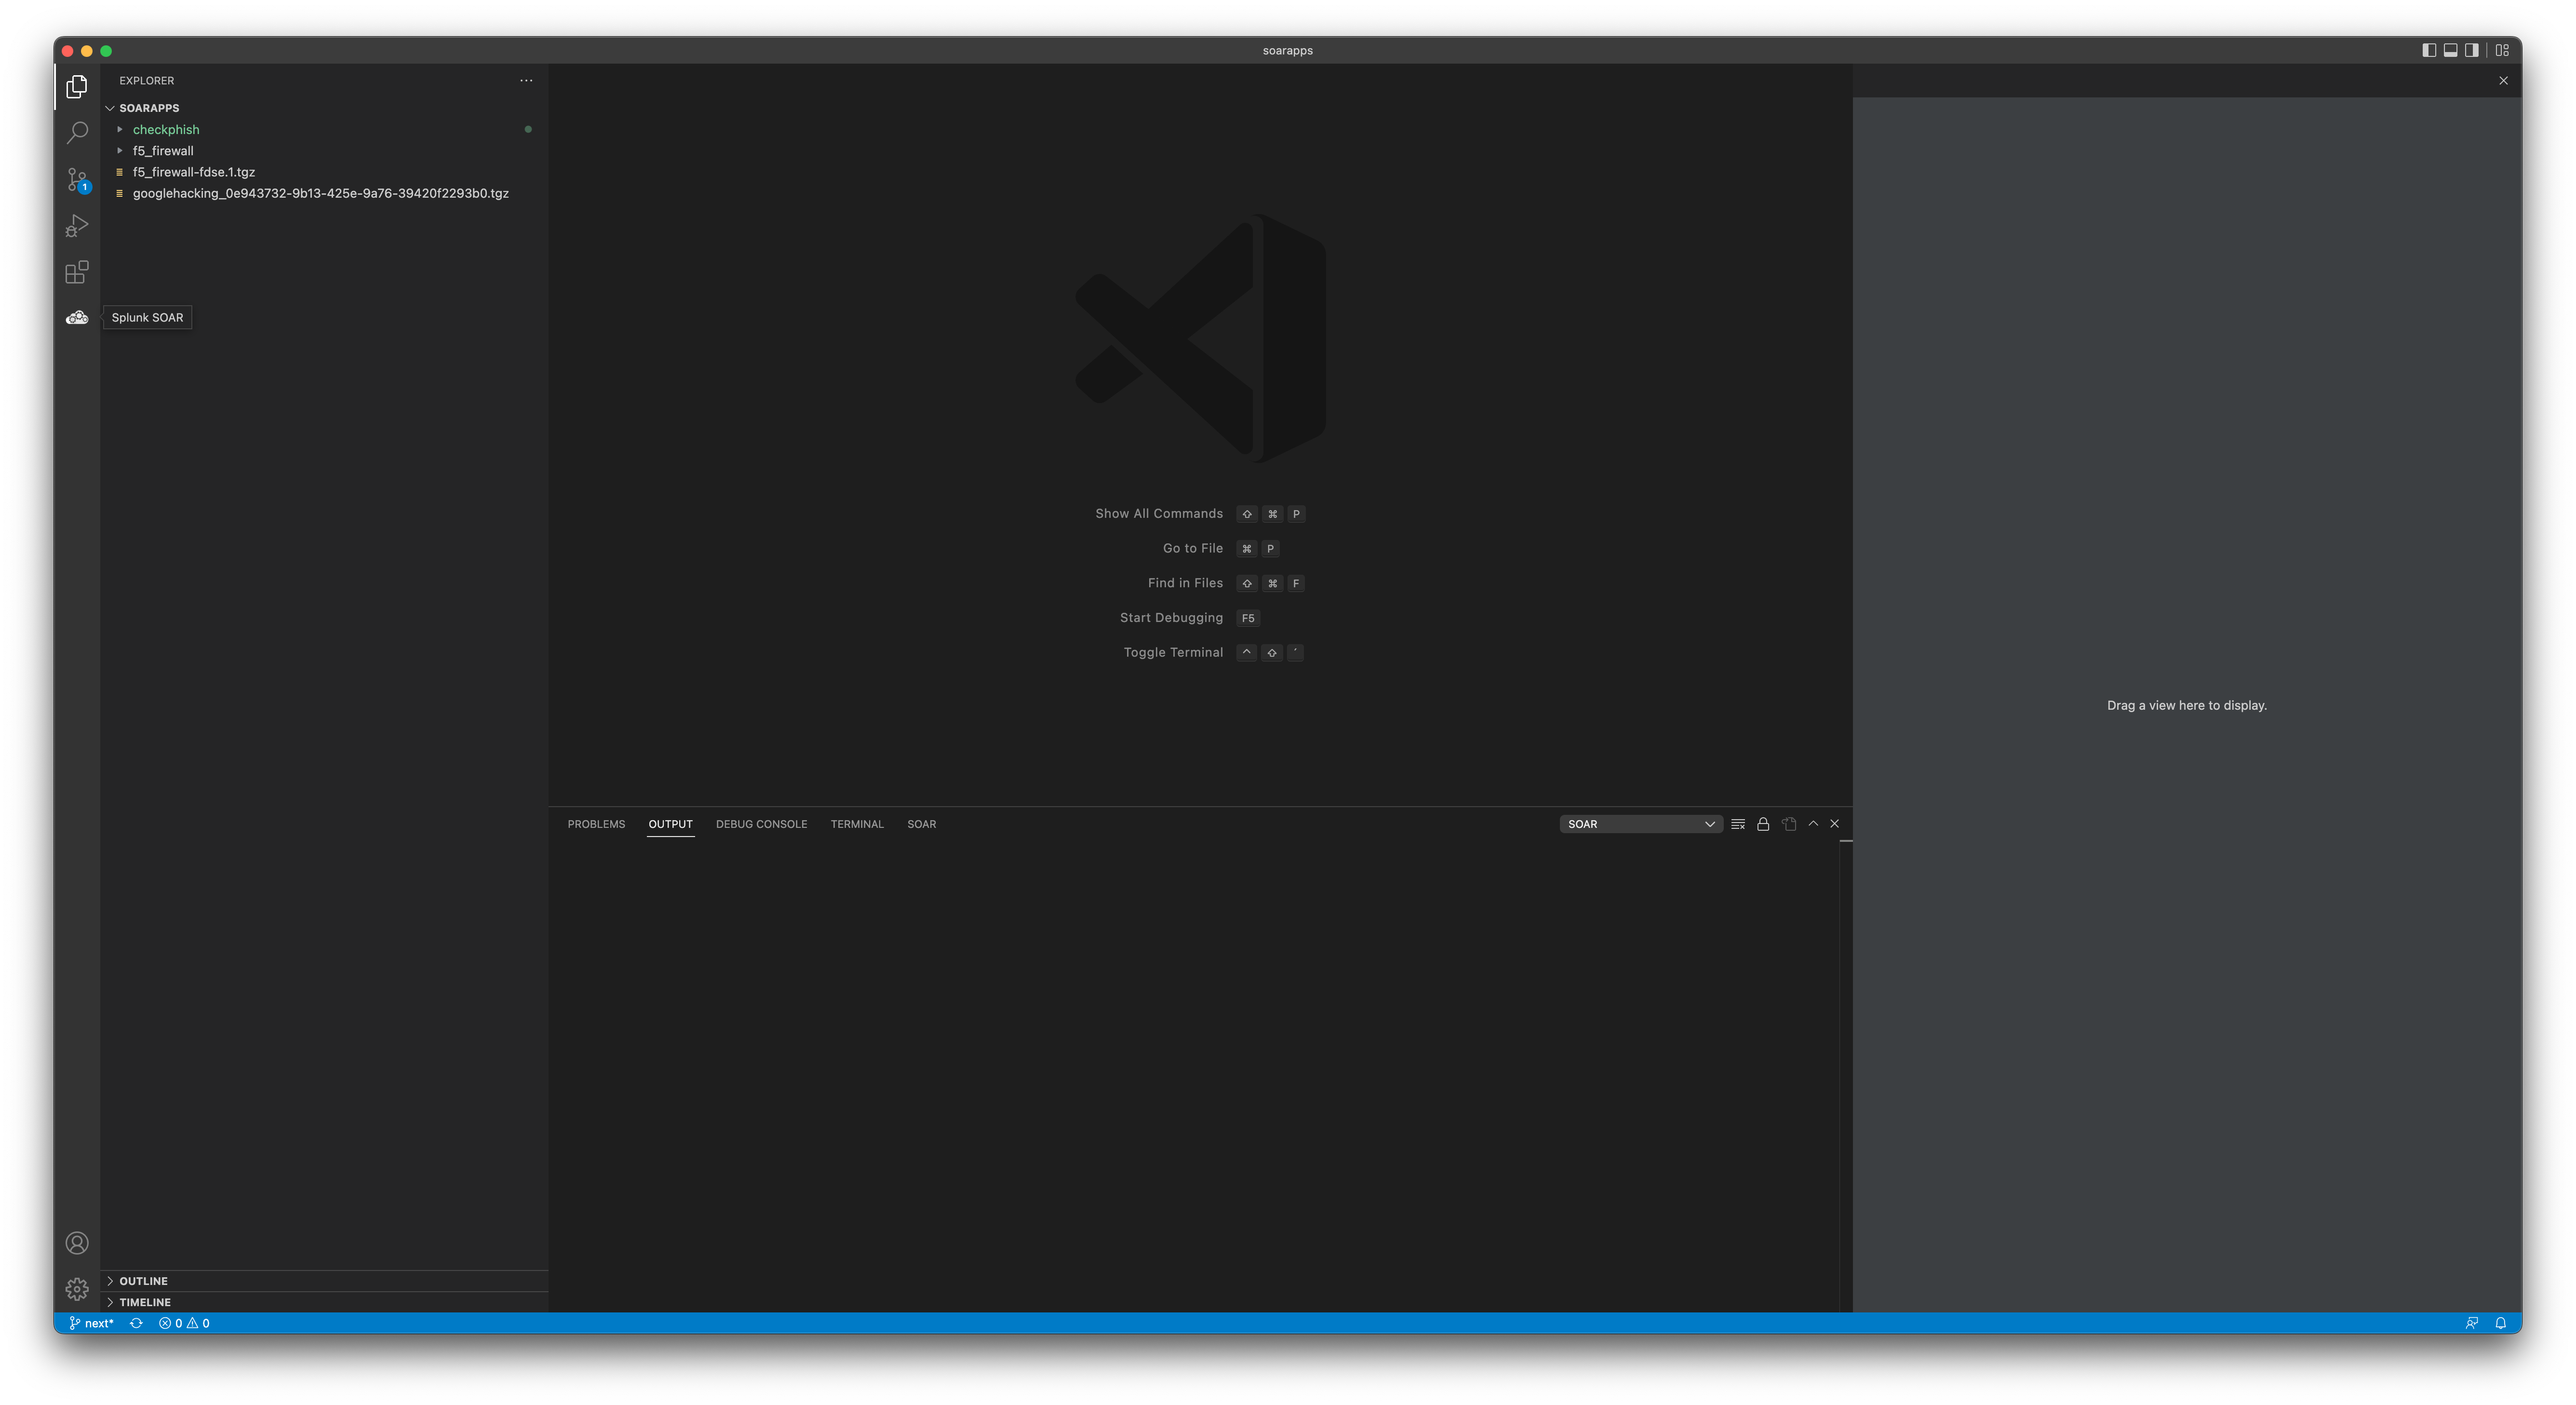Expand the OUTLINE section
The height and width of the screenshot is (1405, 2576).
pyautogui.click(x=324, y=1281)
